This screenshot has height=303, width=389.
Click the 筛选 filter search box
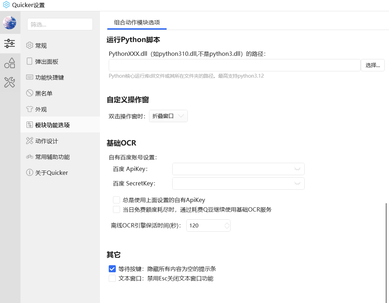pyautogui.click(x=60, y=24)
